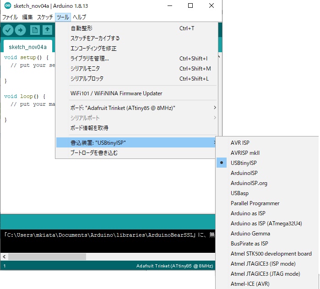Click the void loop() code line
The width and height of the screenshot is (320, 289).
coord(25,96)
